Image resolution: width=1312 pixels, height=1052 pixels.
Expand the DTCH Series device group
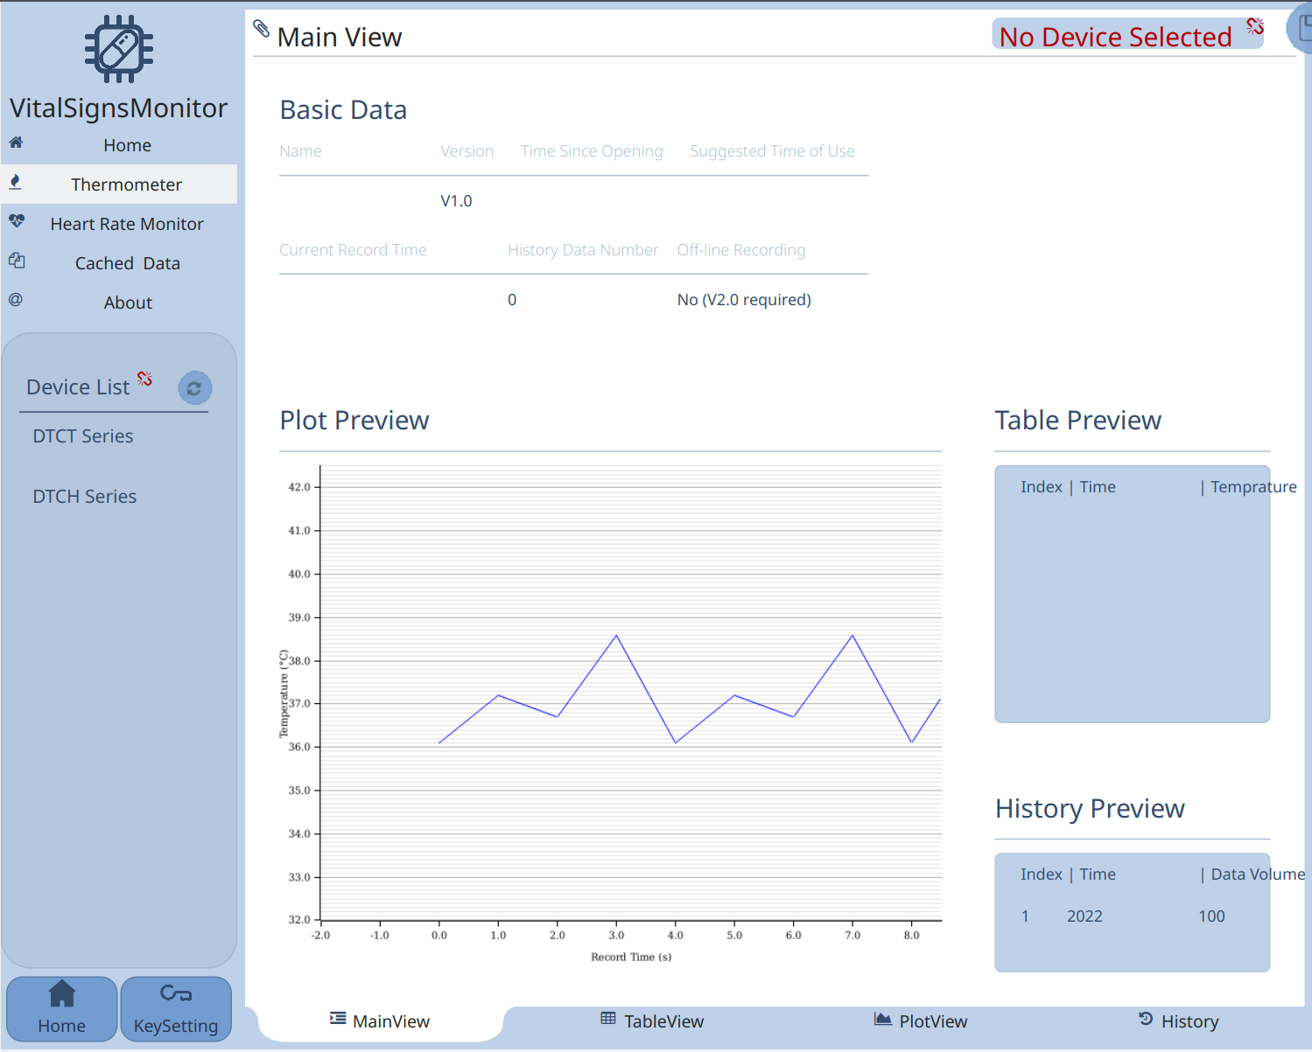85,497
